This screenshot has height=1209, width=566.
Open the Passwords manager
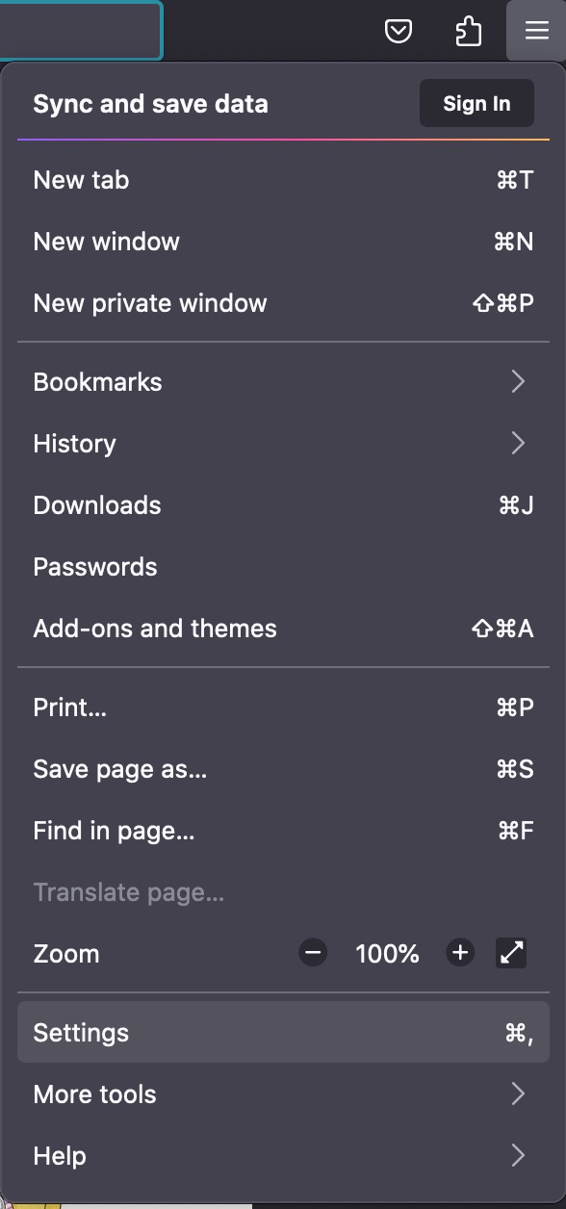click(283, 567)
